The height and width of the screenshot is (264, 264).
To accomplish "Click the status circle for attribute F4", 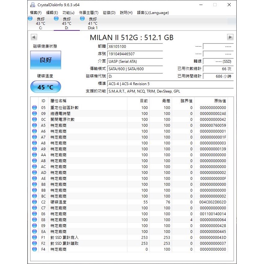I will (34, 249).
